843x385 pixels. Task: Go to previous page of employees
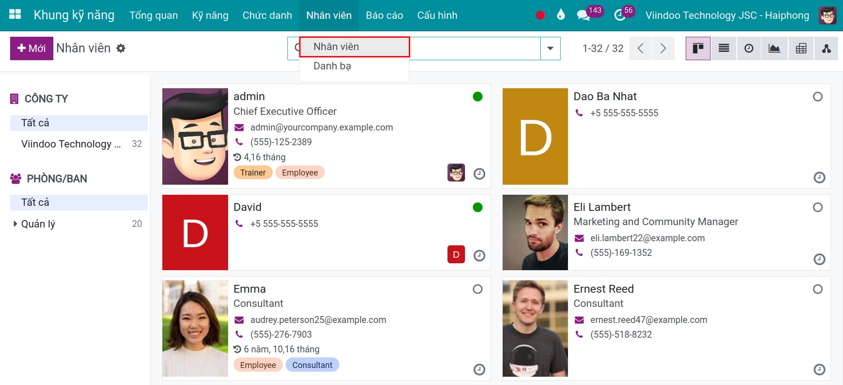click(640, 48)
